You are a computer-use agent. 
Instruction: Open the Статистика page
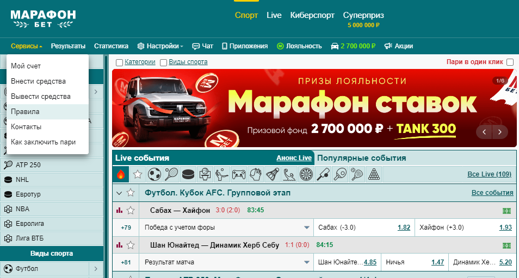pos(111,46)
